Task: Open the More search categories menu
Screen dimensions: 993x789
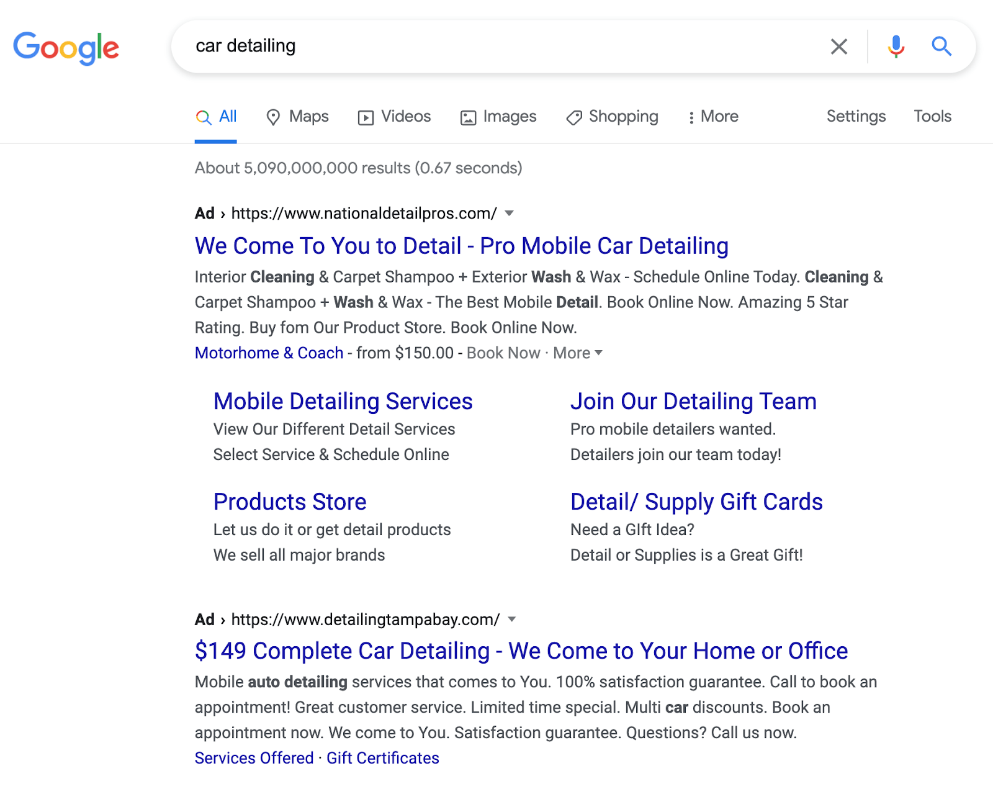Action: [x=713, y=117]
